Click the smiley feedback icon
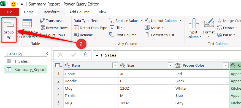 click(13, 4)
